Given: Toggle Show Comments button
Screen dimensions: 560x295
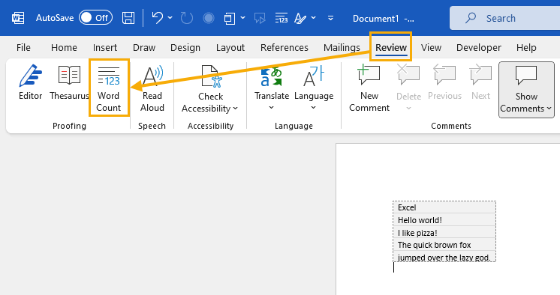Looking at the screenshot, I should [526, 89].
